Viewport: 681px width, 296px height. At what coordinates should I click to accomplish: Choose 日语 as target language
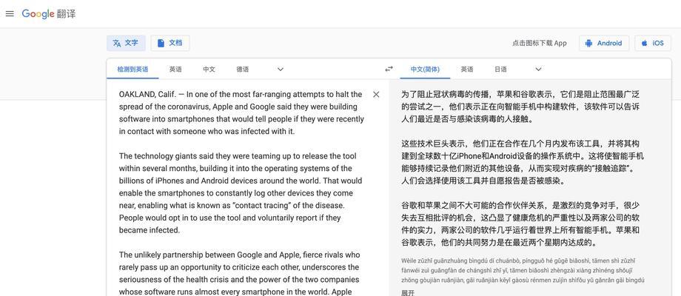point(500,70)
